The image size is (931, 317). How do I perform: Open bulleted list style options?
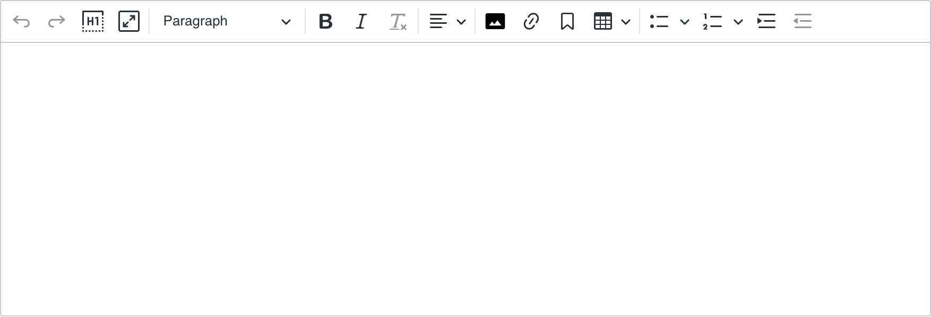(685, 22)
